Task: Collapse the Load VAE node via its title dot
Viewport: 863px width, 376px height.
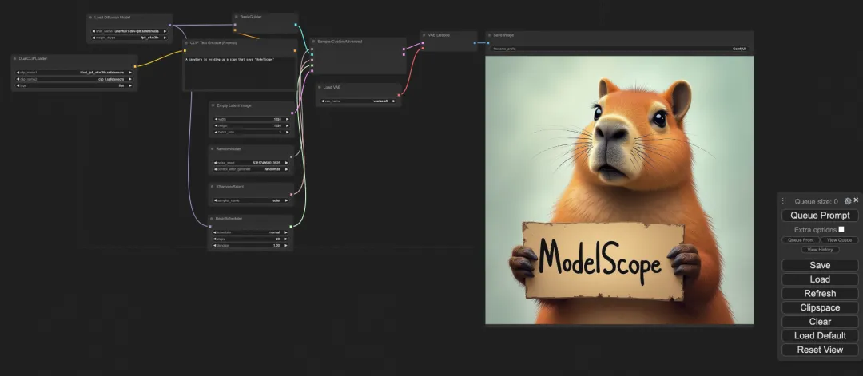Action: (x=319, y=87)
